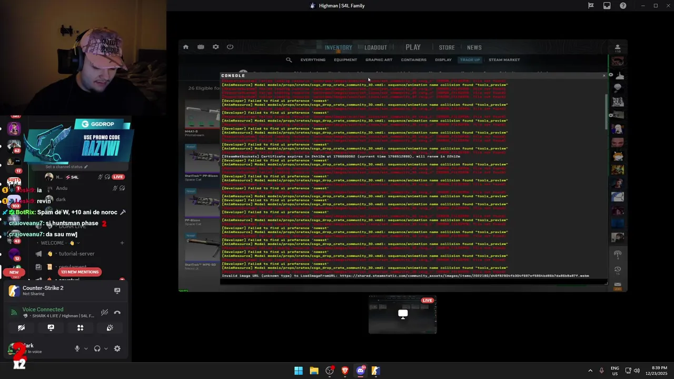Open the inventory search magnifier
Screen dimensions: 674x379
pos(289,59)
